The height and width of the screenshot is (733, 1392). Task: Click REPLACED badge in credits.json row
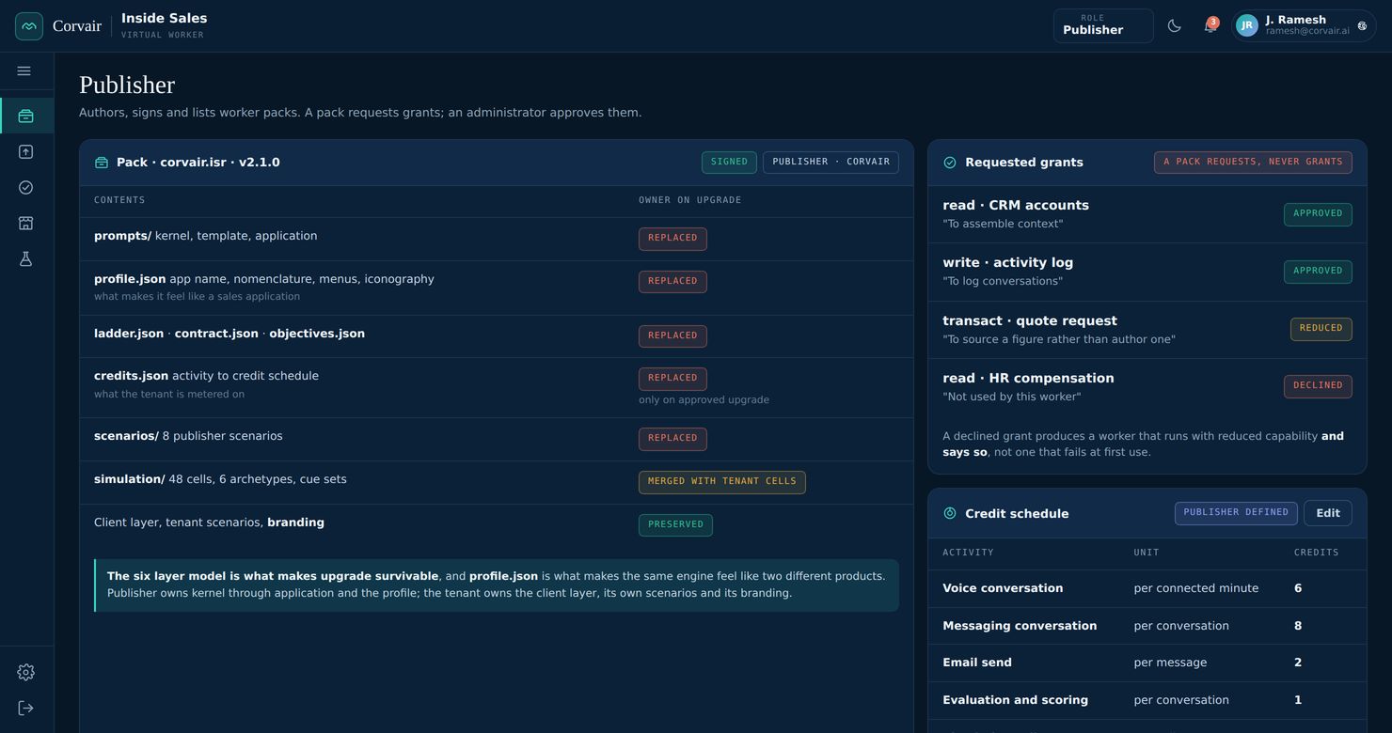point(672,379)
